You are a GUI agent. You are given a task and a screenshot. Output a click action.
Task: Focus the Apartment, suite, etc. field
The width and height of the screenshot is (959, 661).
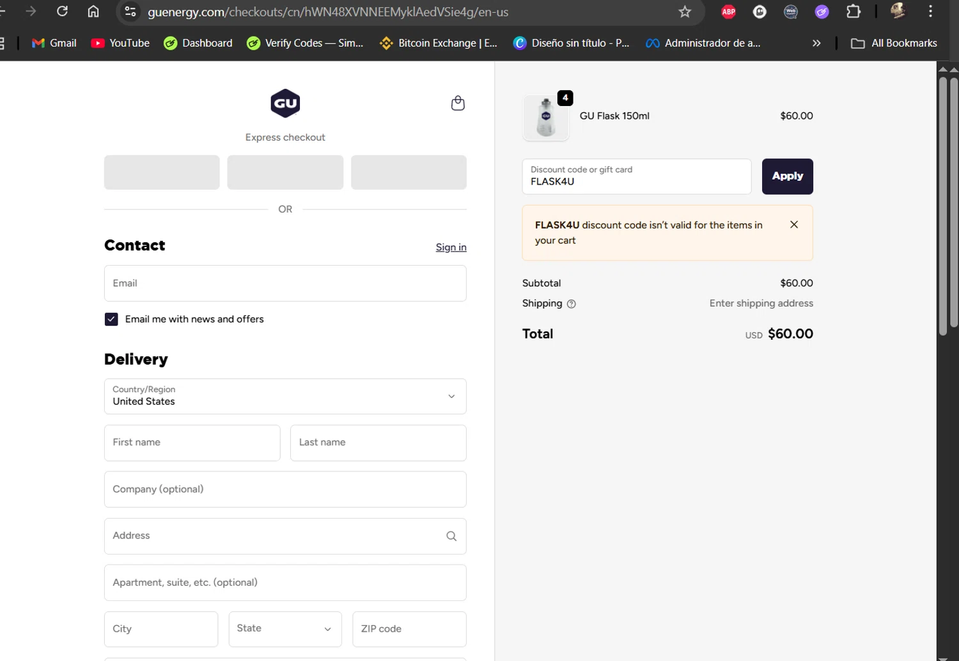click(x=285, y=582)
